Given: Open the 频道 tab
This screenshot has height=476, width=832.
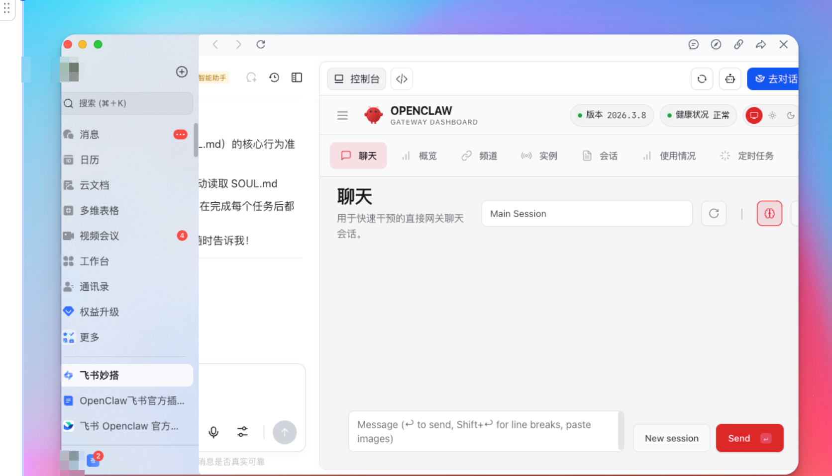Looking at the screenshot, I should tap(479, 156).
